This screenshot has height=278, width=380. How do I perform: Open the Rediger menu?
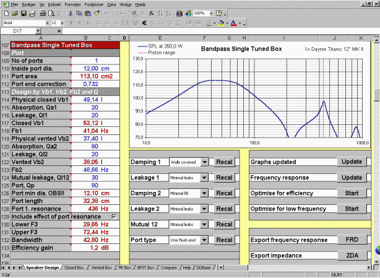point(29,4)
